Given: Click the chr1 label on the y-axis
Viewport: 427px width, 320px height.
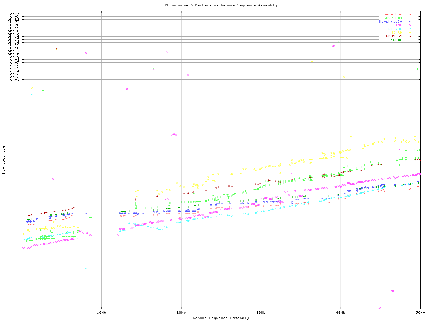Looking at the screenshot, I should coord(14,80).
